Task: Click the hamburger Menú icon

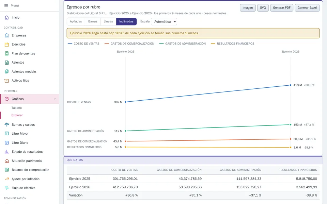Action: point(6,6)
